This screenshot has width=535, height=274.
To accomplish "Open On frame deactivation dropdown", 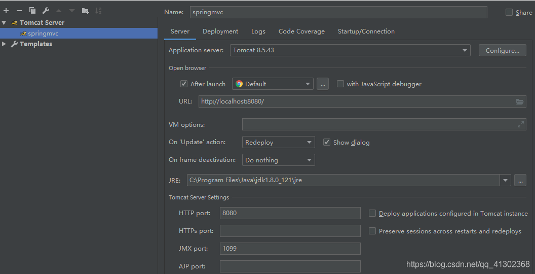I will tap(279, 160).
